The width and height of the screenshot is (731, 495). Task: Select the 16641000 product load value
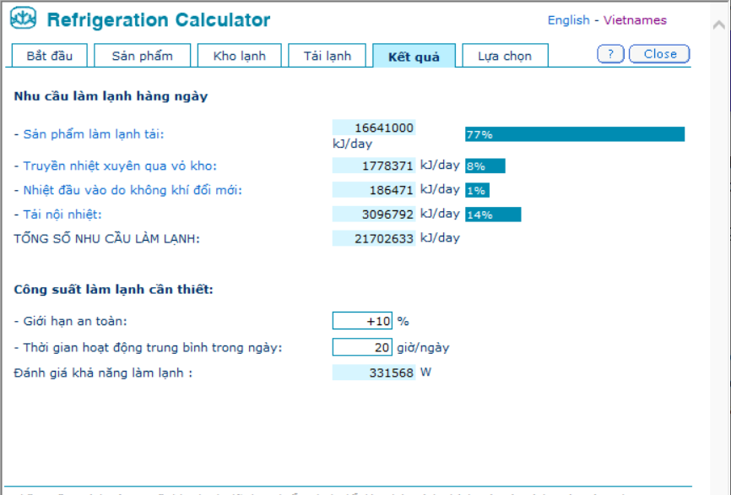tap(374, 128)
